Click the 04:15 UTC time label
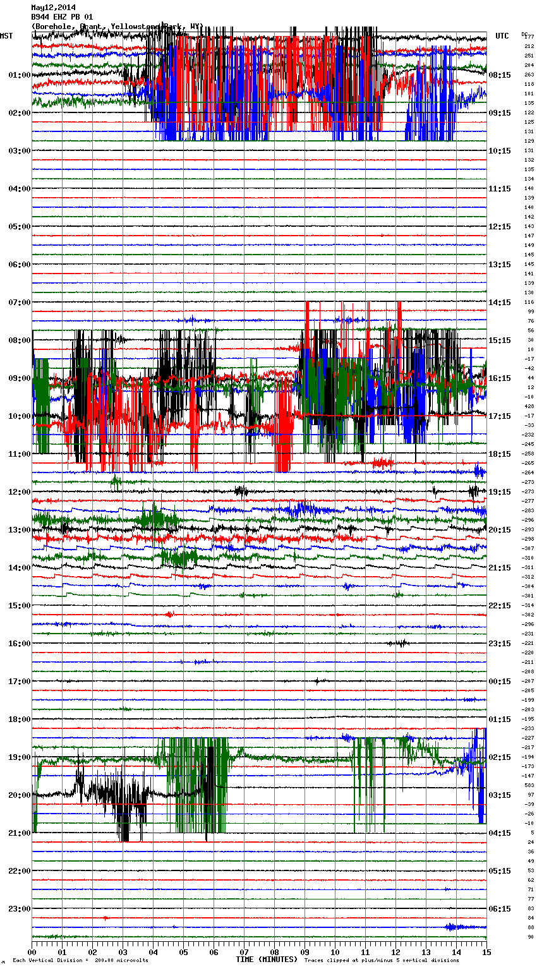Image resolution: width=537 pixels, height=969 pixels. coord(500,833)
